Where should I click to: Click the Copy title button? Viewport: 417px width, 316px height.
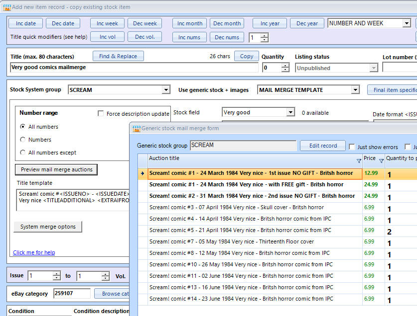click(x=247, y=56)
